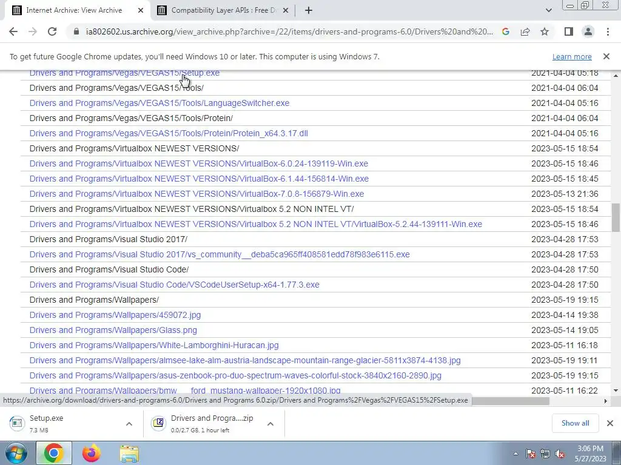Download VirtualBox-7.0.8-156879-Win.exe

[x=196, y=194]
